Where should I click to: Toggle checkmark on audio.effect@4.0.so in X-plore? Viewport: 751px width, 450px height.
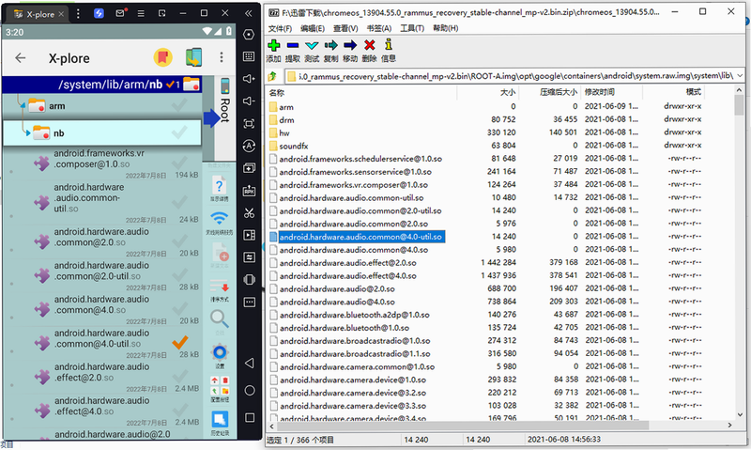pyautogui.click(x=180, y=410)
